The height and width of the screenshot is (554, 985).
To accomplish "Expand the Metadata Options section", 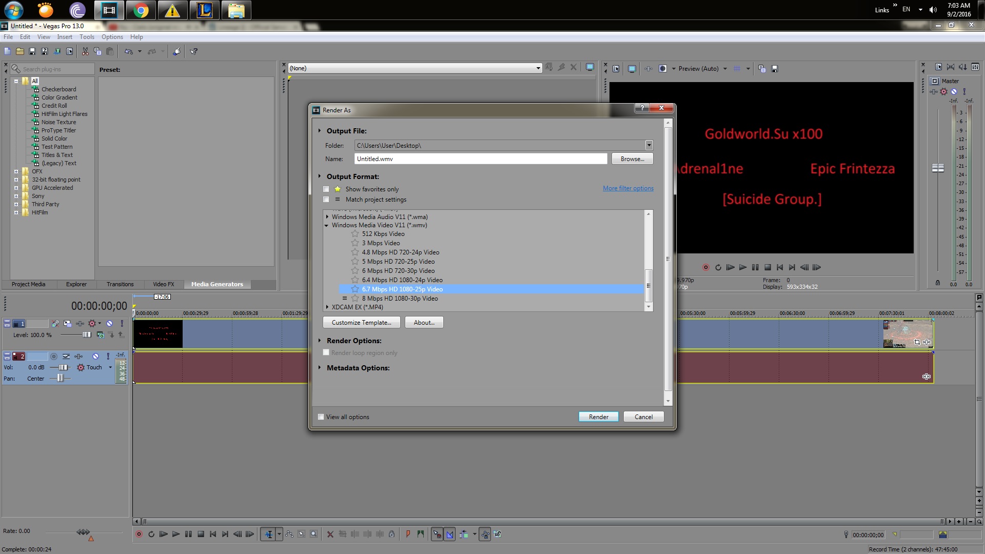I will 320,368.
